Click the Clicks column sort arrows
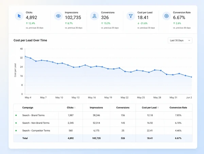Screen dimensions: 204x154 point(75,108)
